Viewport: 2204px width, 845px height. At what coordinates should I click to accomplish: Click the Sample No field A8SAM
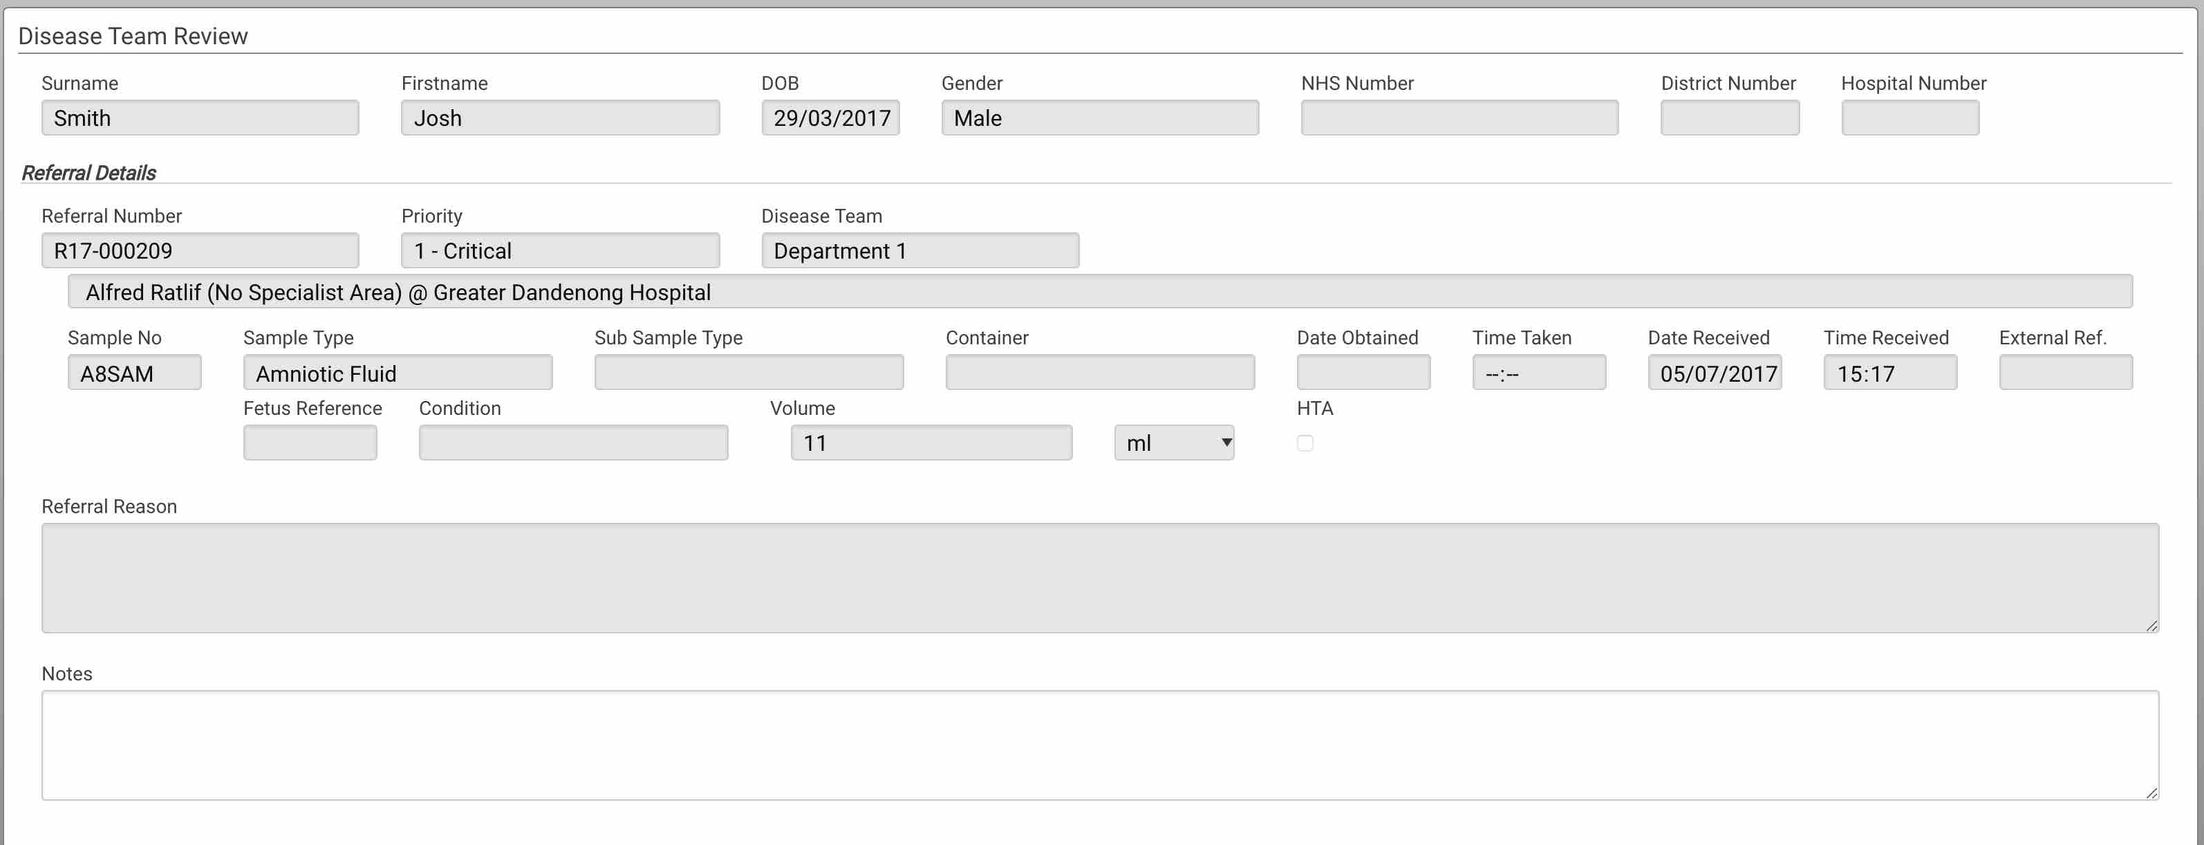(134, 373)
